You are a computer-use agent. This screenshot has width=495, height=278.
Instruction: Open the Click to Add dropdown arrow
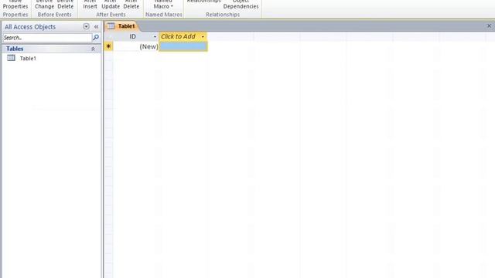click(203, 37)
